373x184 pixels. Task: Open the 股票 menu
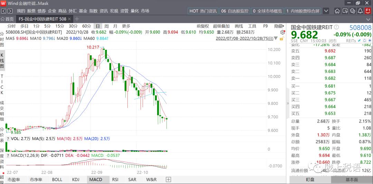31,11
